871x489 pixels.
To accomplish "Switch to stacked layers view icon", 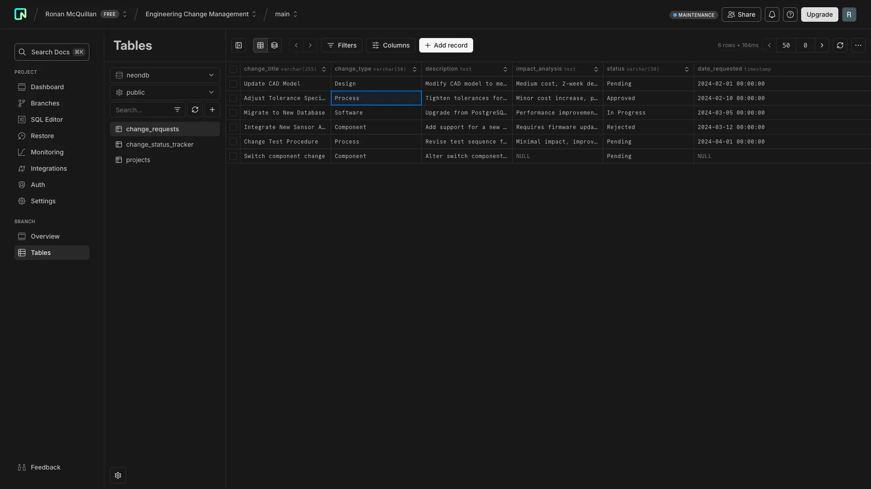I will 274,45.
